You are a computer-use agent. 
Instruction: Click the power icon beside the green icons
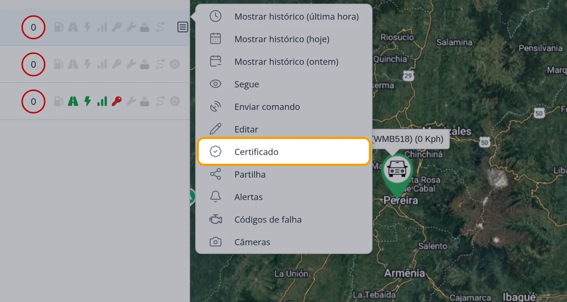click(175, 101)
